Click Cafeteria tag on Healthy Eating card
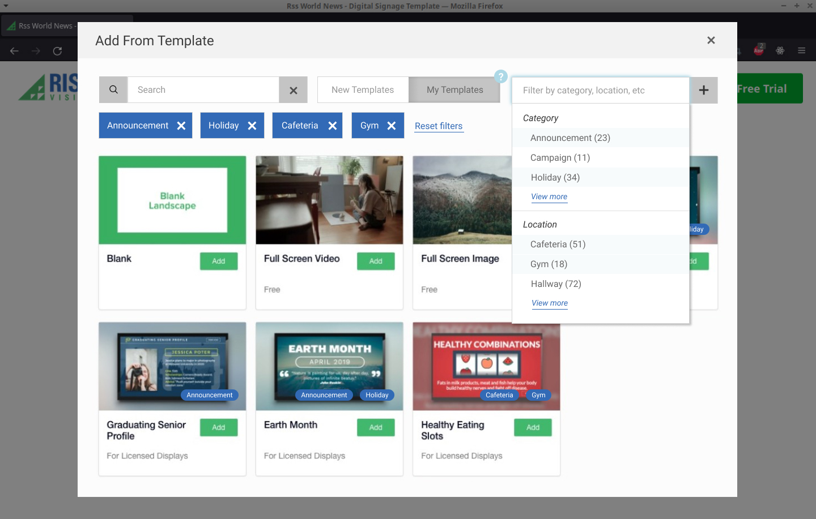Image resolution: width=816 pixels, height=519 pixels. point(499,395)
